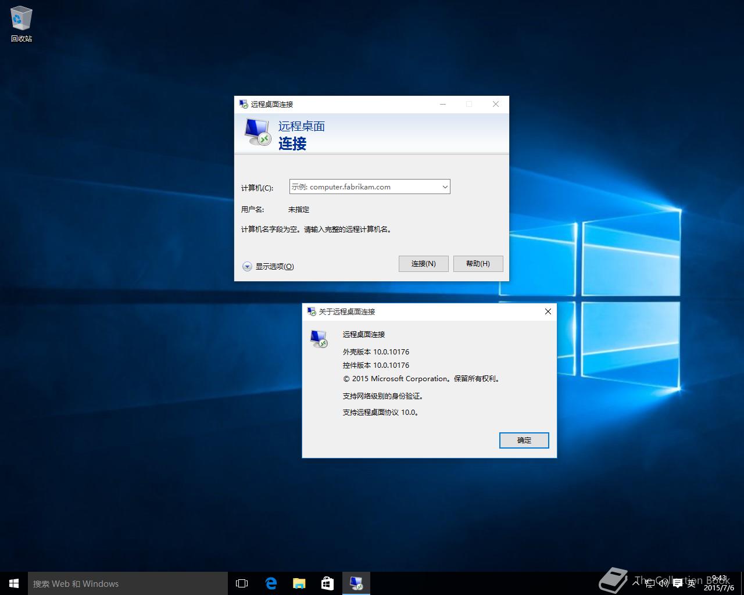The height and width of the screenshot is (595, 744).
Task: Open the 计算机 combo box dropdown arrow
Action: click(445, 187)
